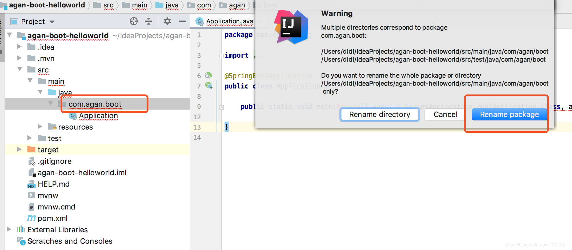Click the .gitignore file icon
This screenshot has height=250, width=572.
[x=32, y=161]
